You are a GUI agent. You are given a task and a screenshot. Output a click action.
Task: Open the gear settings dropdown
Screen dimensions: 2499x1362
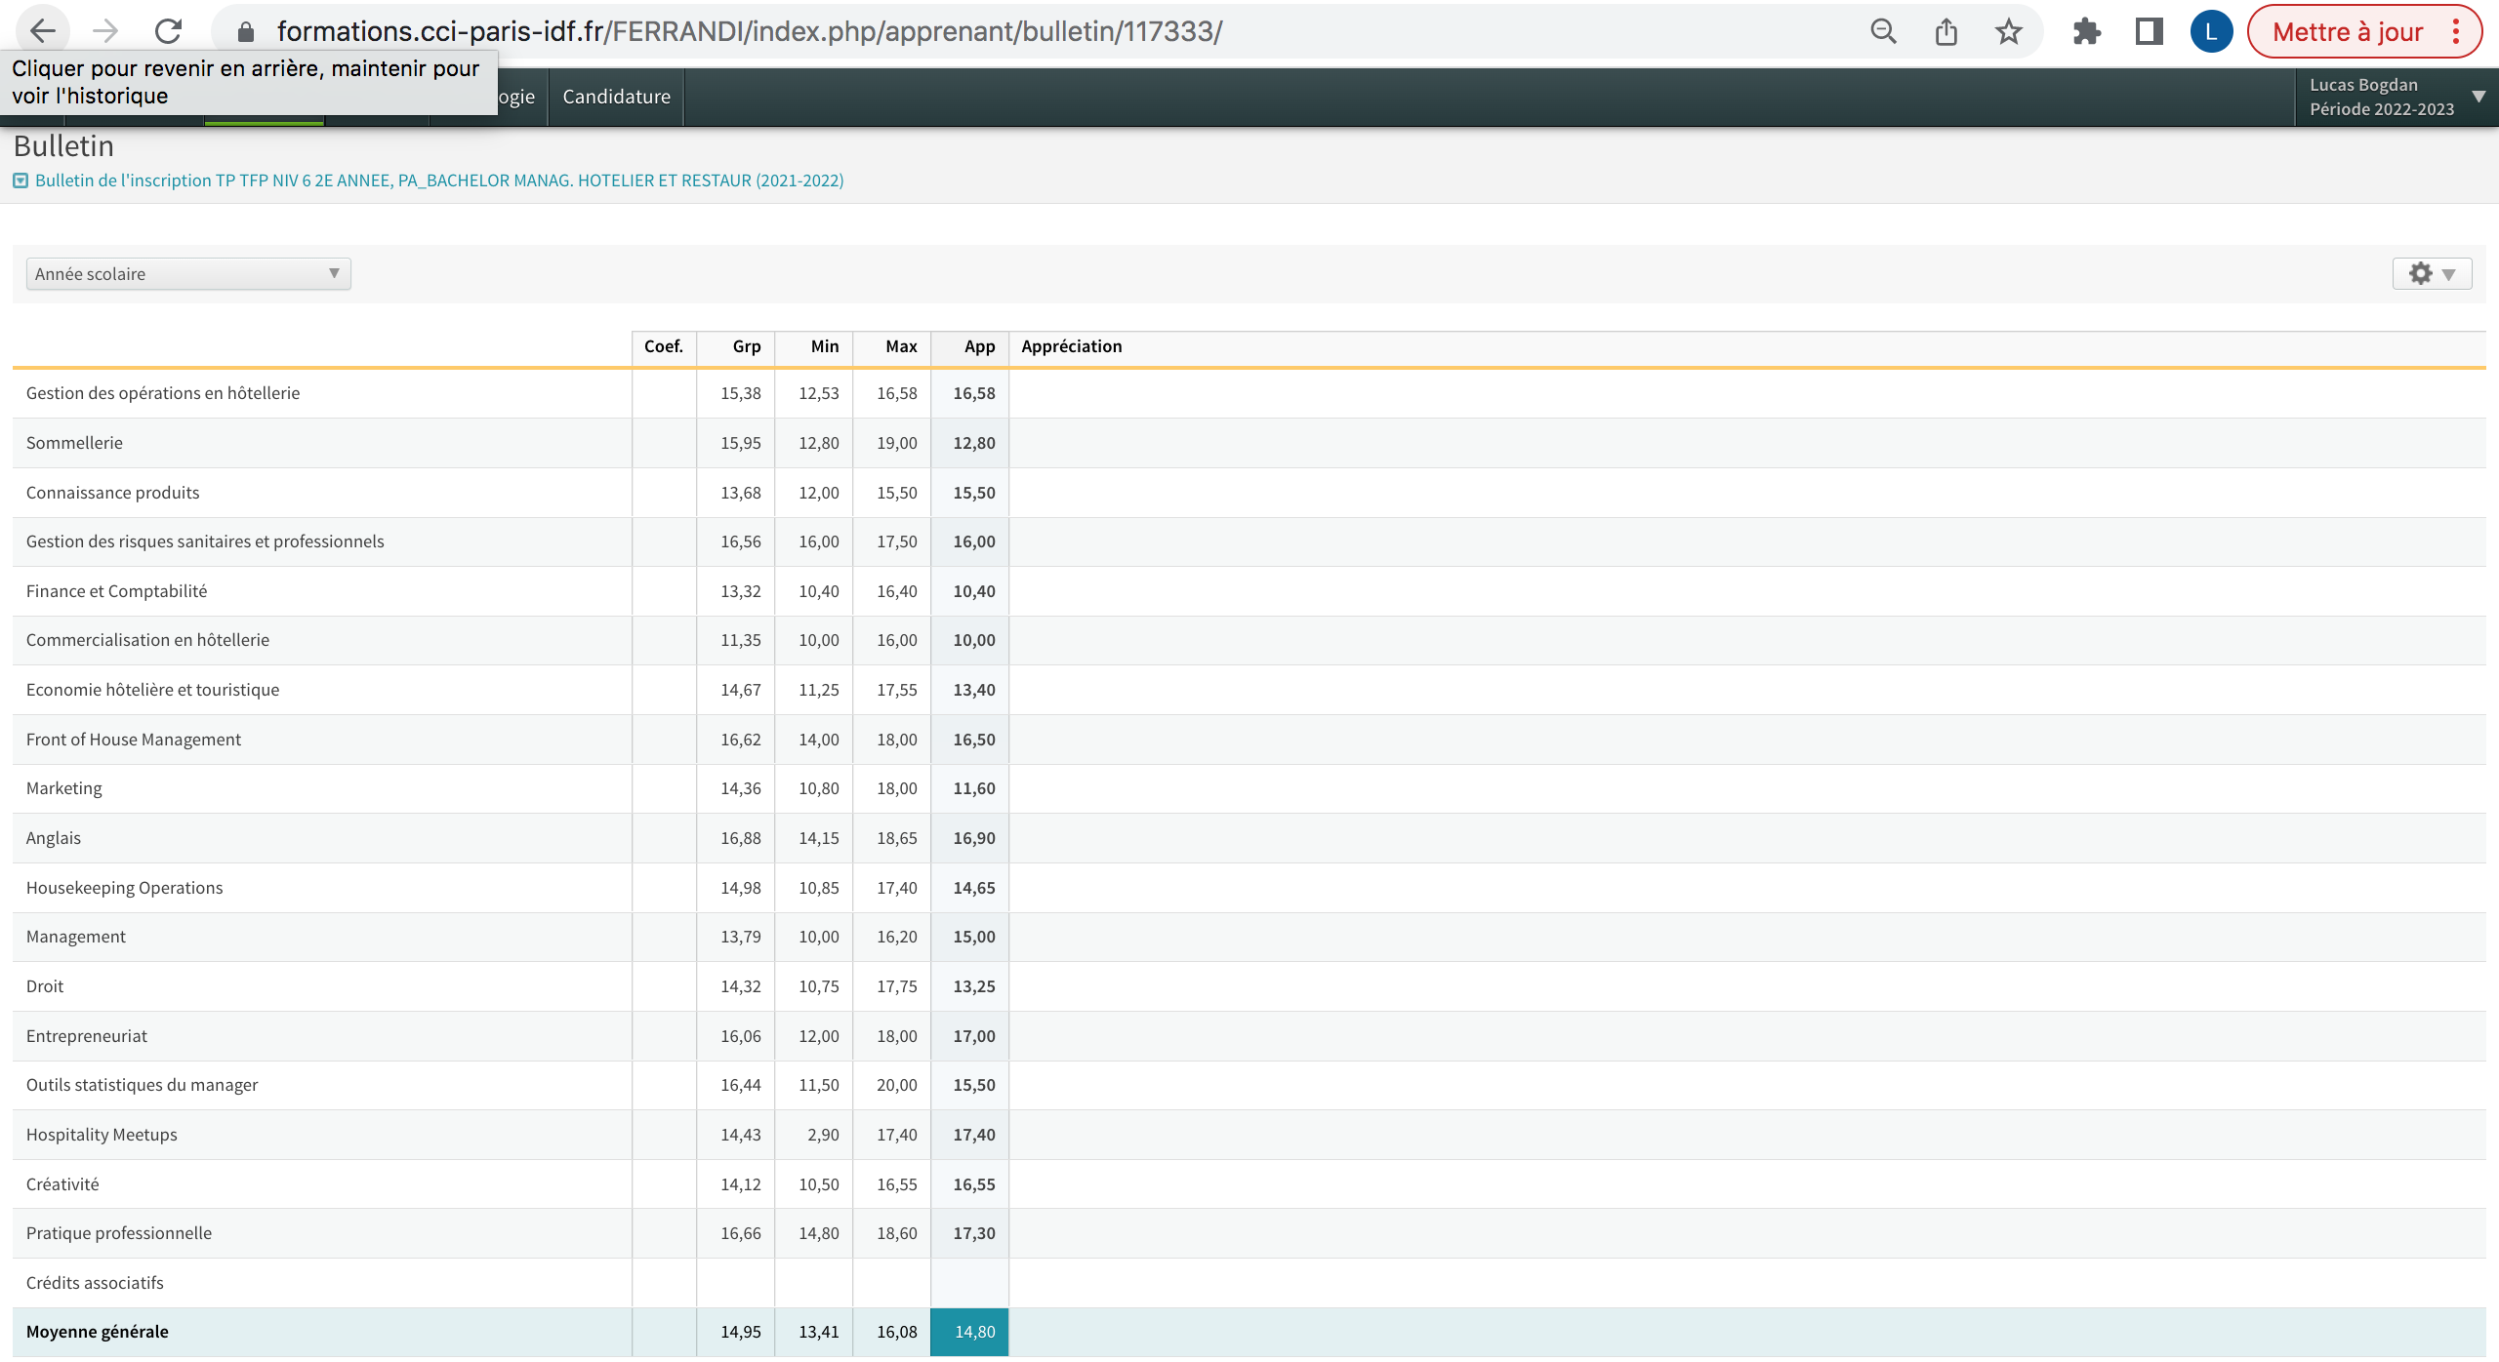(x=2431, y=274)
